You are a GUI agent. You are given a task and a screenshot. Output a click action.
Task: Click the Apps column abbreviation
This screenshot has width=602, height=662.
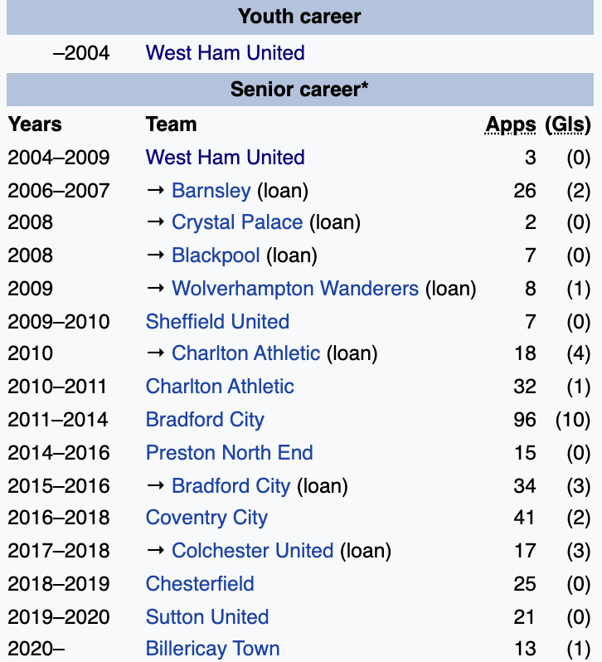pyautogui.click(x=511, y=125)
